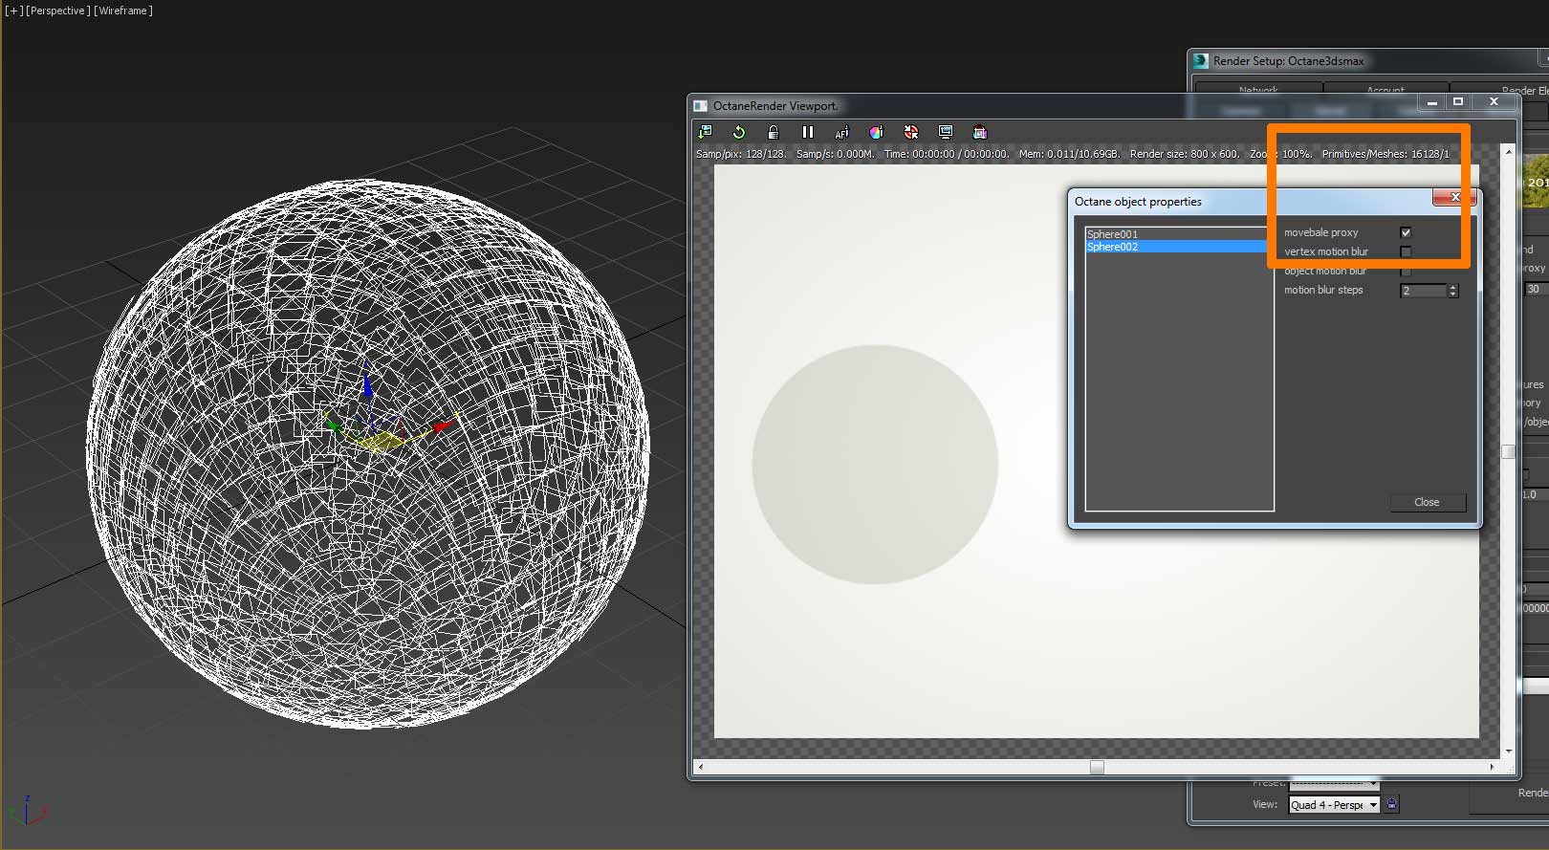1549x850 pixels.
Task: Click the horizontal scrollbar left arrow
Action: [x=701, y=767]
